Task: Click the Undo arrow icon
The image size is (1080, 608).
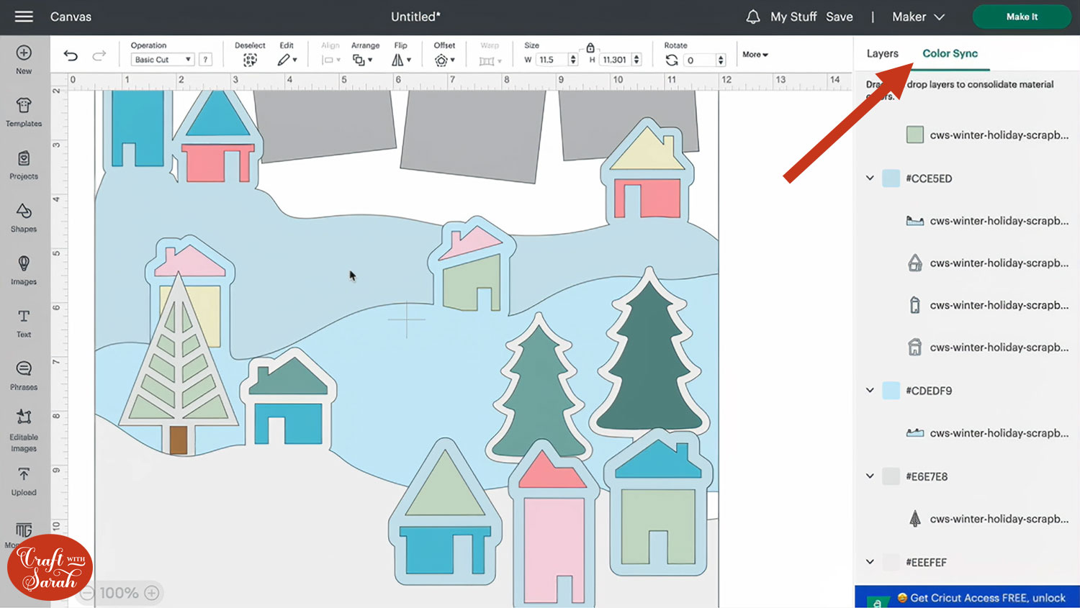Action: click(x=71, y=55)
